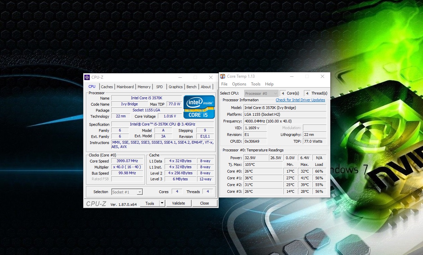Click the Validate button
The height and width of the screenshot is (255, 423).
[178, 203]
